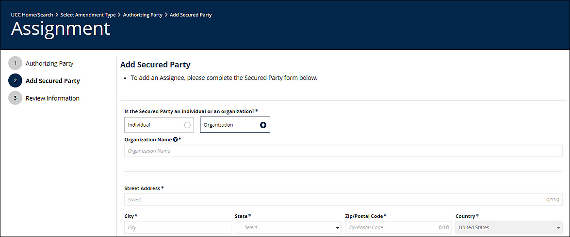
Task: Click Add Secured Party breadcrumb
Action: point(191,15)
